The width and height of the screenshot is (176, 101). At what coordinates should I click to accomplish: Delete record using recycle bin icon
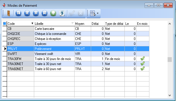click(62, 13)
